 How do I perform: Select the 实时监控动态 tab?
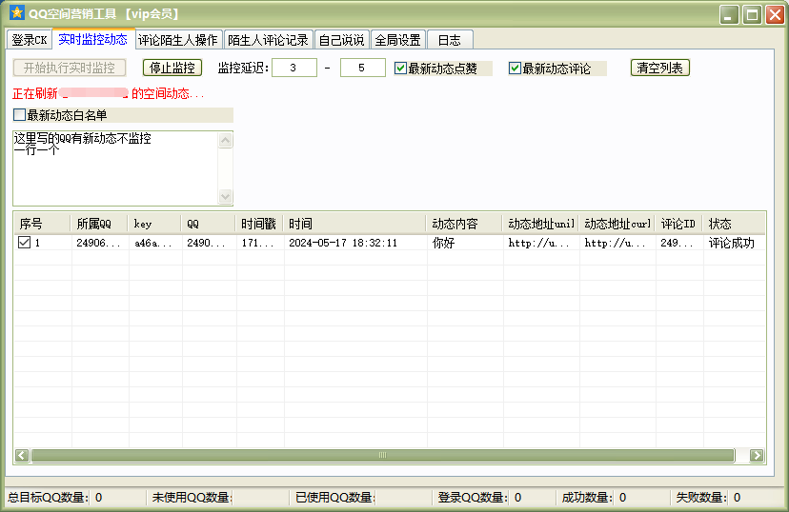coord(93,39)
